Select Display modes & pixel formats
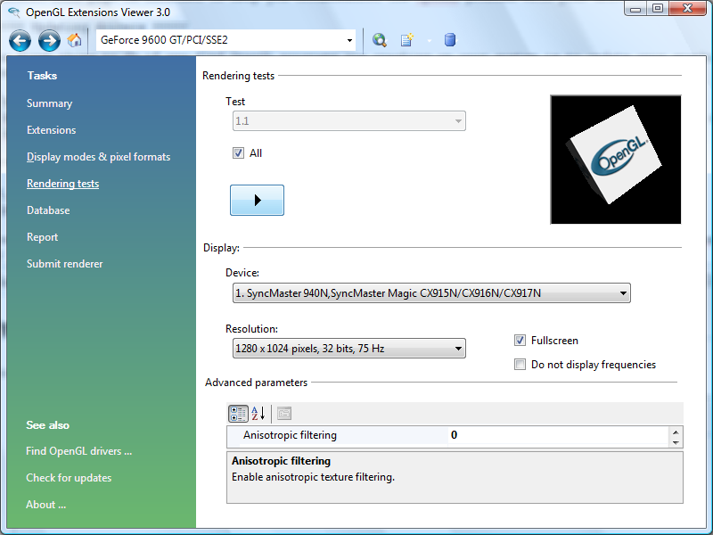Viewport: 713px width, 535px height. click(x=98, y=157)
